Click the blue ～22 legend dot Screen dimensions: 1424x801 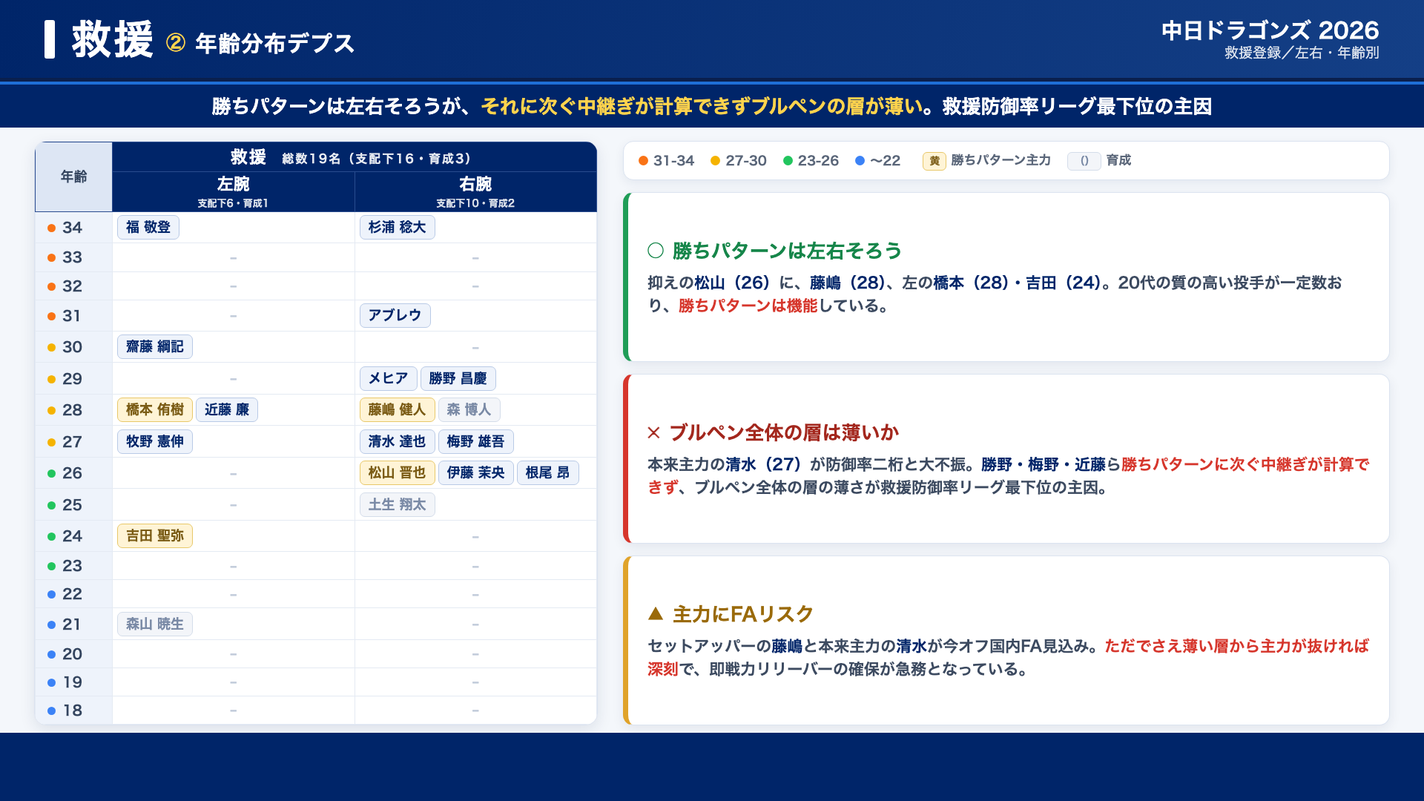pyautogui.click(x=860, y=161)
